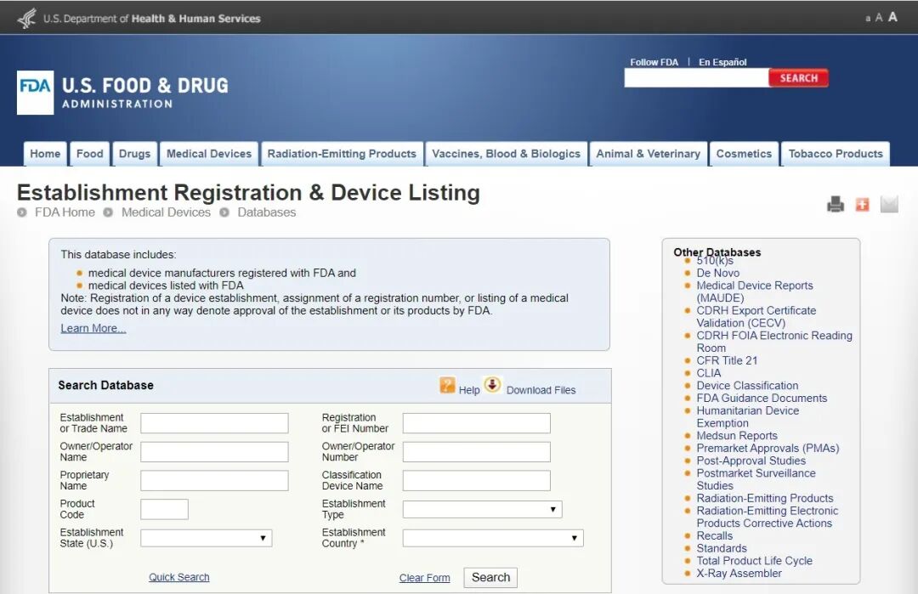918x594 pixels.
Task: Open the 510(k)s database link
Action: [x=715, y=261]
